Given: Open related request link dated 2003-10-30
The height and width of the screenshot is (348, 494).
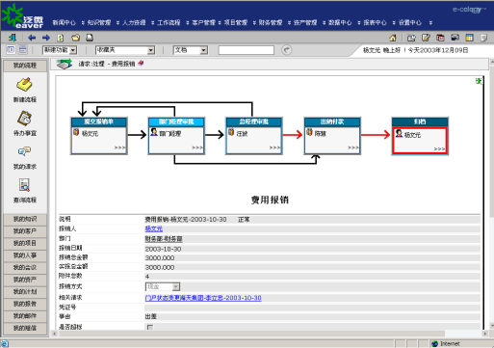Looking at the screenshot, I should [203, 298].
